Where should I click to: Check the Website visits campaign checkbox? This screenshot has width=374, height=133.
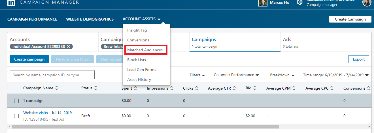click(x=16, y=116)
